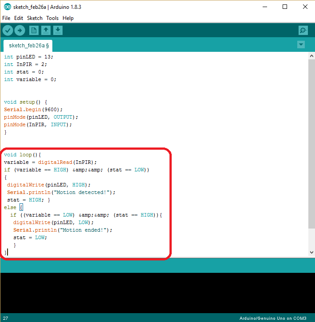Click 'pinMode(InPIR, INPUT);' line
The width and height of the screenshot is (315, 322).
pos(38,124)
